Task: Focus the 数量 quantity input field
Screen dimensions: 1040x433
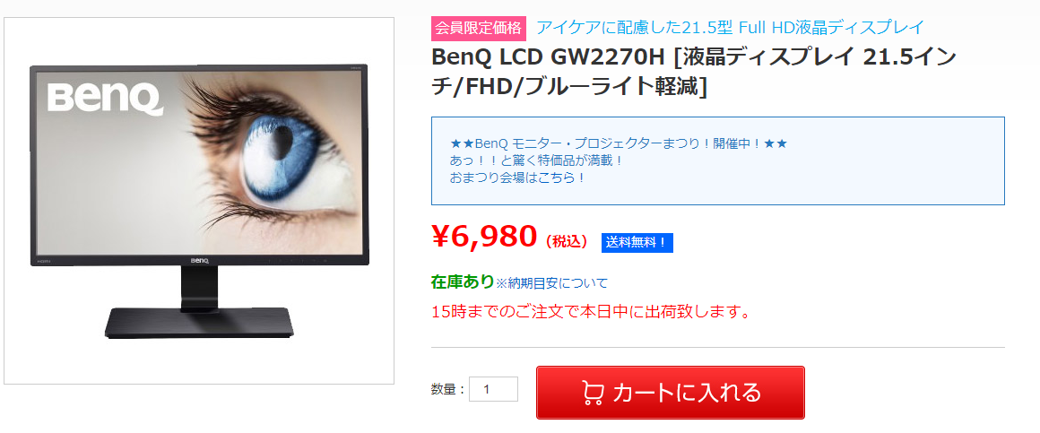Action: tap(493, 389)
